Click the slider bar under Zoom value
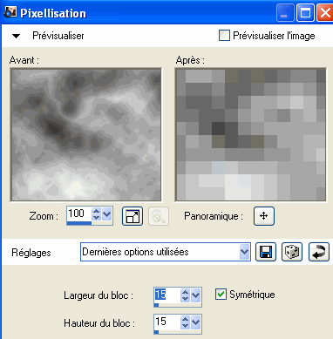Image resolution: width=333 pixels, height=339 pixels. [x=90, y=223]
